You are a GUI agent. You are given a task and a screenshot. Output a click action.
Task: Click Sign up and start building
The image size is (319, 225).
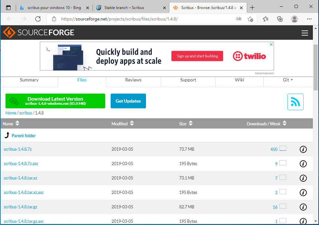pos(197,56)
